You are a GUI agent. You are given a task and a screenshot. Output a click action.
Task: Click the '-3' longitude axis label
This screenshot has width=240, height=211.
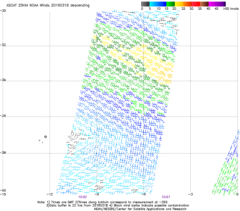pos(190,194)
